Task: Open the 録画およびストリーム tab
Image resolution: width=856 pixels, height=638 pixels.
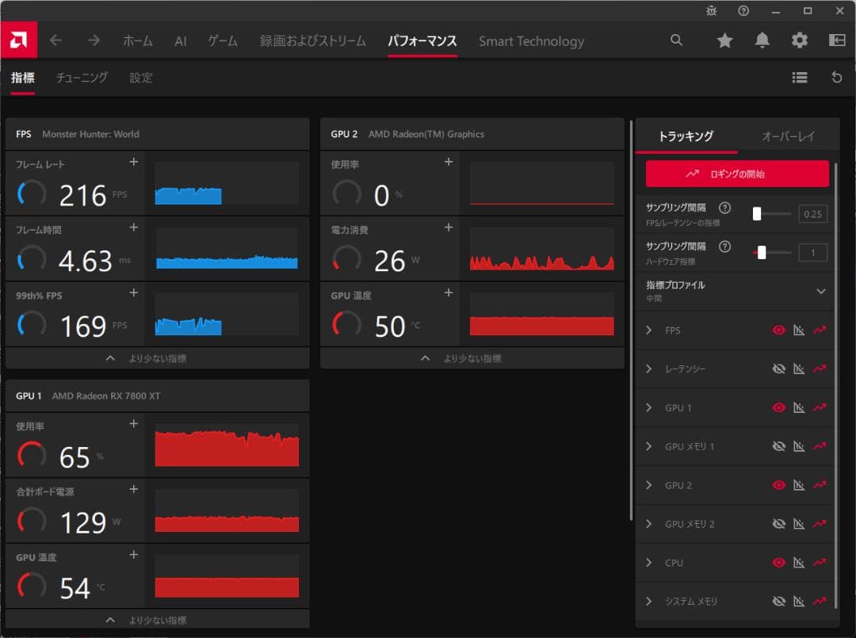Action: coord(313,41)
